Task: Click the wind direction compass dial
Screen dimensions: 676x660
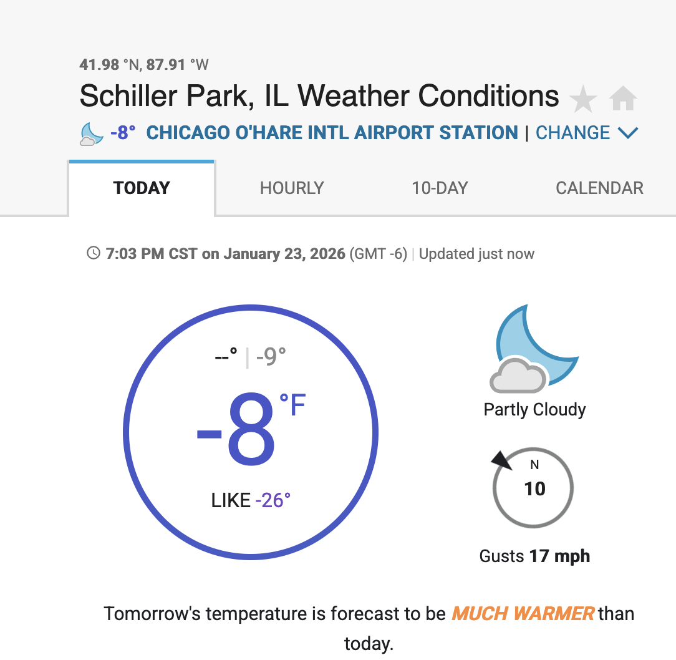Action: 533,488
